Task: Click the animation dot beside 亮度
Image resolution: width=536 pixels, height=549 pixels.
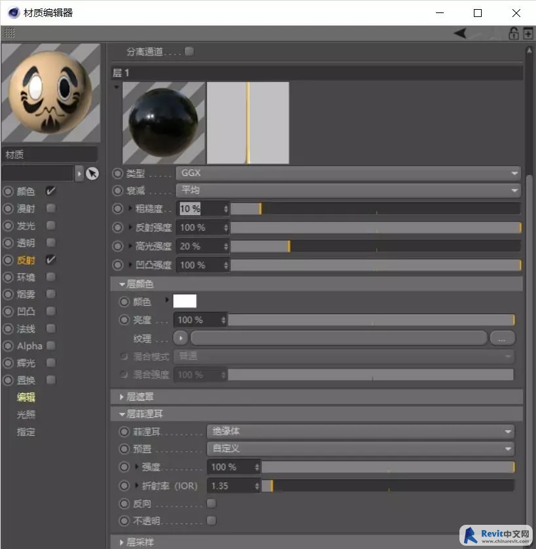Action: (x=124, y=320)
